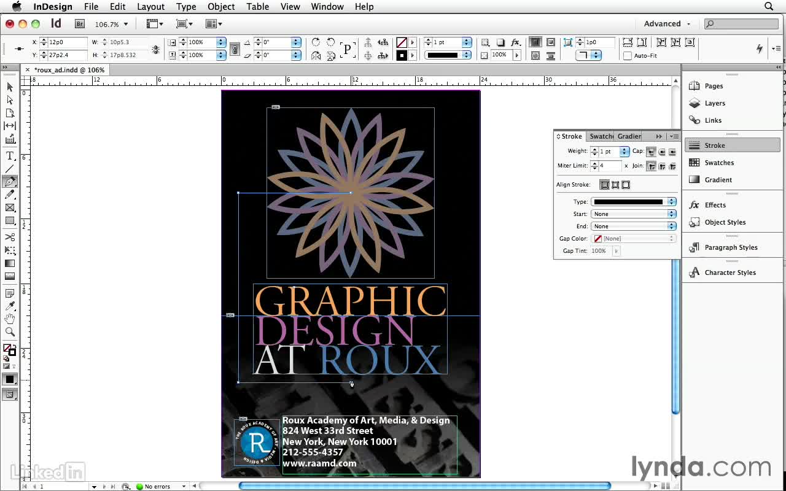Click the Gap Color None swatch
Screen dimensions: 786x491
597,239
